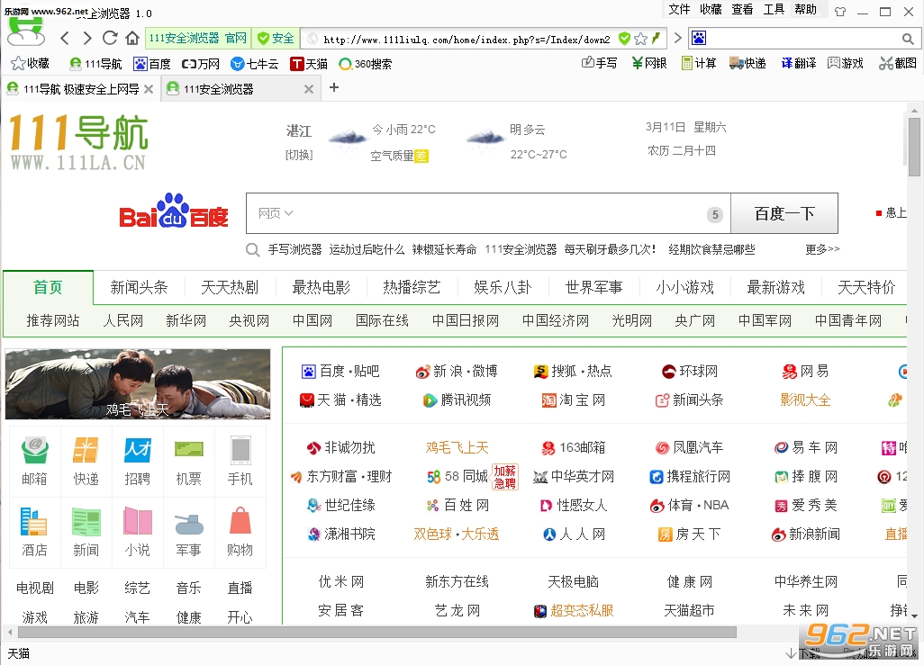Open the 鸡毛飞上天 banner thumbnail

(x=138, y=384)
